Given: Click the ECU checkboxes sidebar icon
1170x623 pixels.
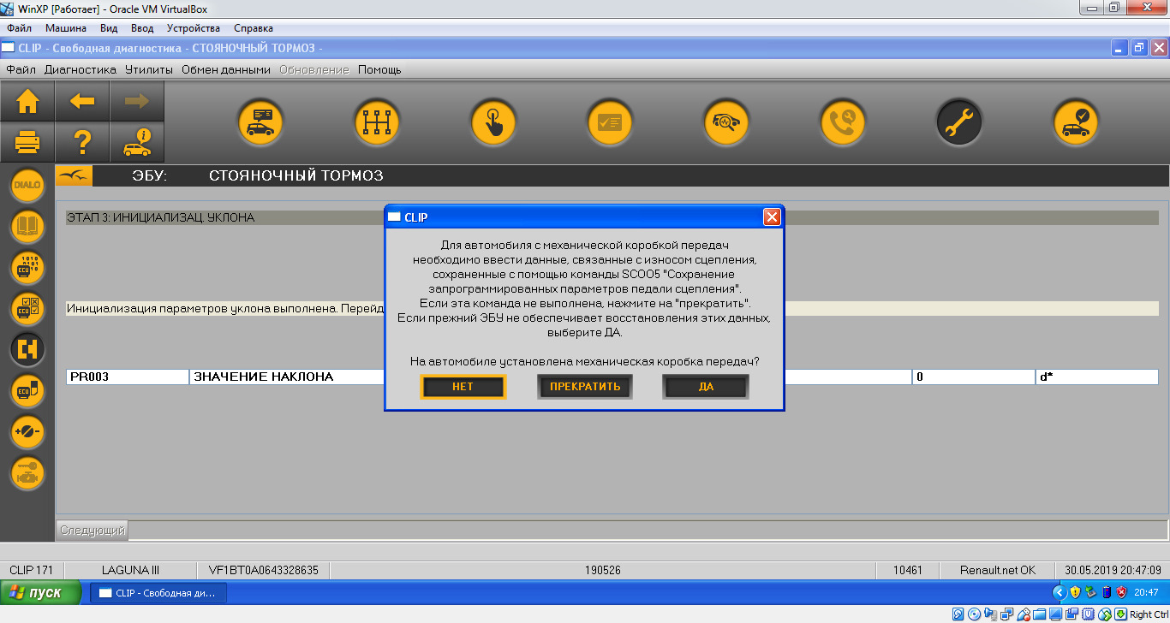Looking at the screenshot, I should pos(27,309).
